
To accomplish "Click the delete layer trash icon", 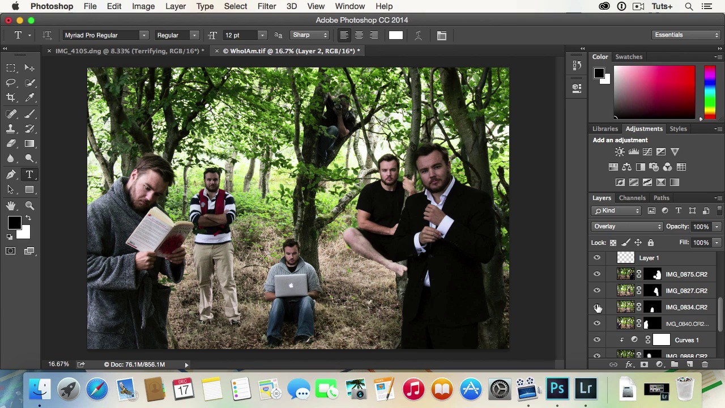I will pos(705,364).
